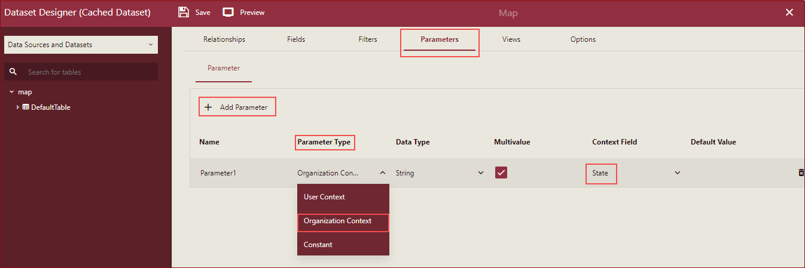Viewport: 805px width, 268px height.
Task: Click the Default Value column header
Action: pos(713,142)
